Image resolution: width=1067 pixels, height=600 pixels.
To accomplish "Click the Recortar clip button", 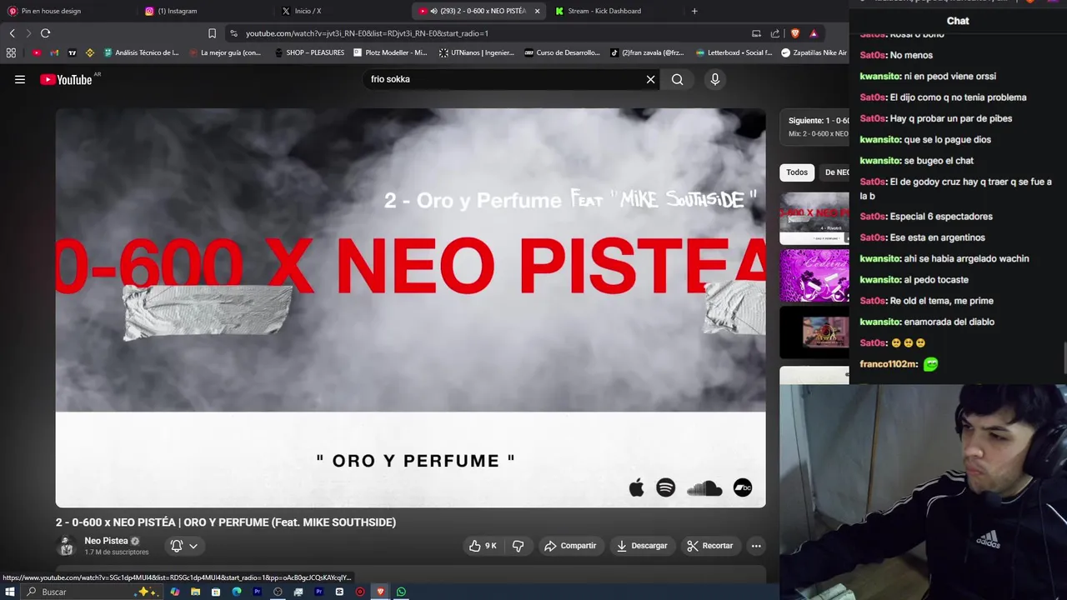I will tap(709, 546).
